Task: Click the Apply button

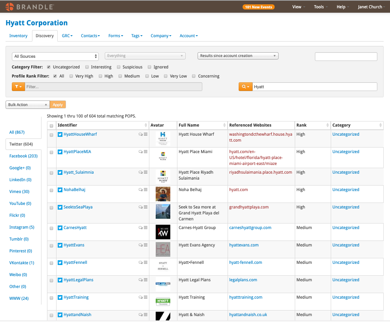Action: point(58,104)
